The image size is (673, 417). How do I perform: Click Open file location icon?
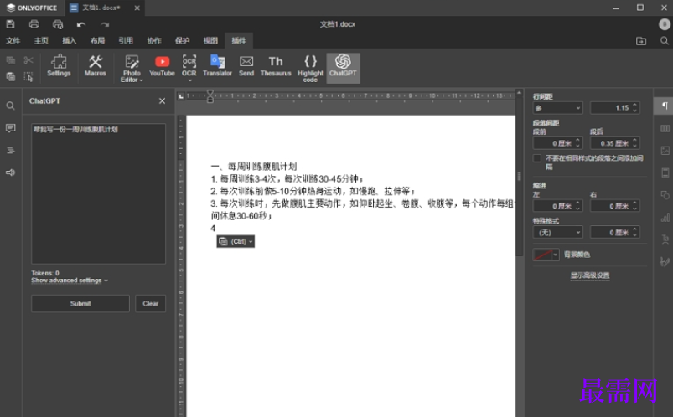tap(641, 41)
